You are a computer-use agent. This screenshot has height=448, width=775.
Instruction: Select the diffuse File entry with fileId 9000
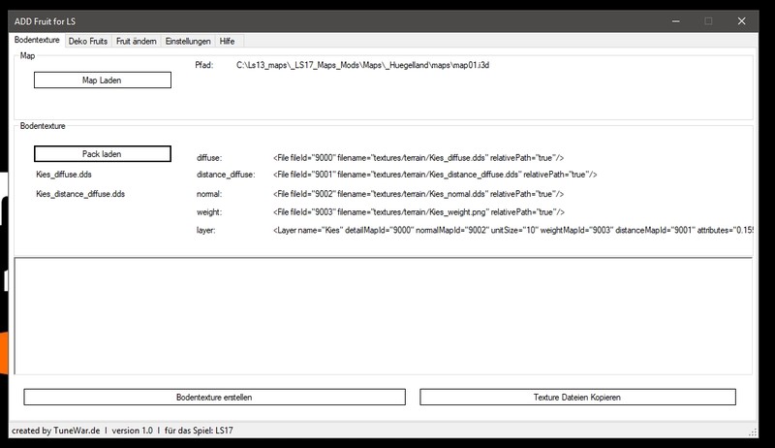pyautogui.click(x=418, y=156)
